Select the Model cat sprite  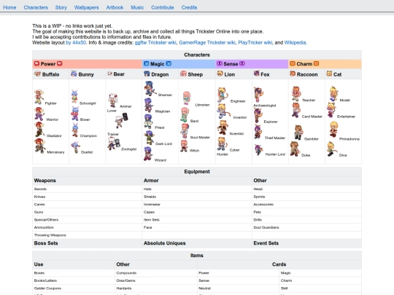click(x=334, y=94)
